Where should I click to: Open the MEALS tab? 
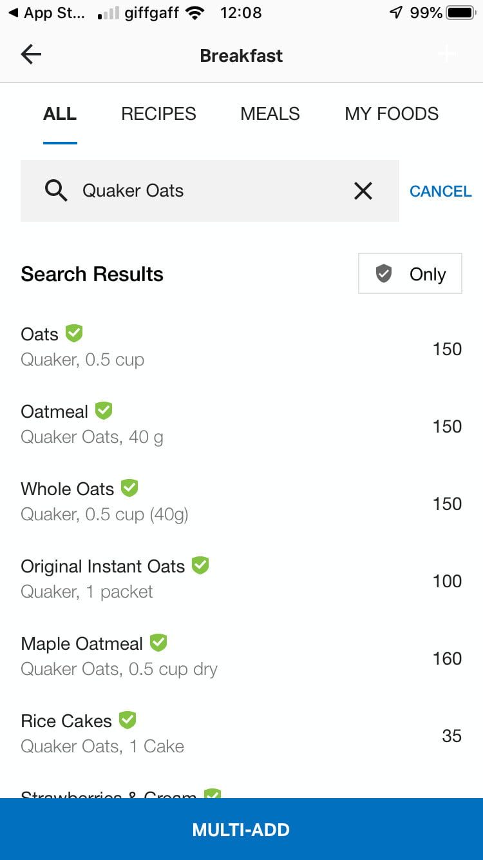270,114
